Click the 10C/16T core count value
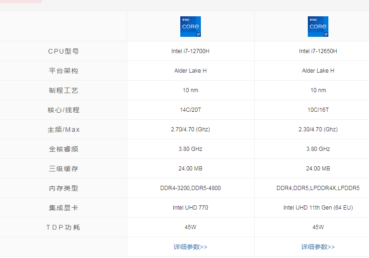The height and width of the screenshot is (258, 369). click(318, 110)
